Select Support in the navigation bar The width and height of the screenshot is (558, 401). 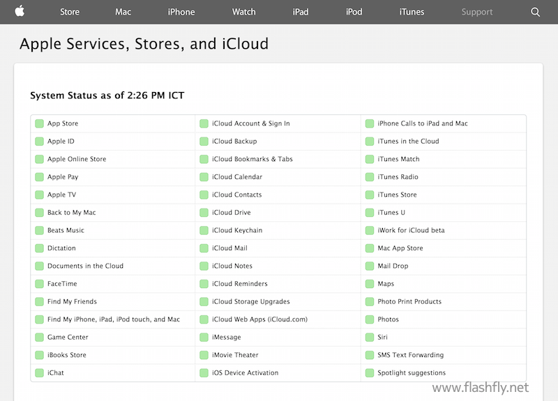point(477,12)
